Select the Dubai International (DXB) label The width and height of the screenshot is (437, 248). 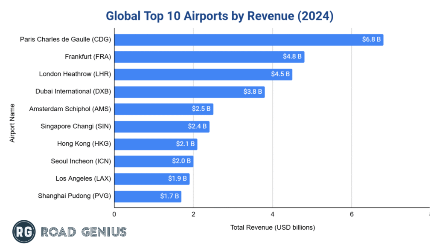[73, 91]
